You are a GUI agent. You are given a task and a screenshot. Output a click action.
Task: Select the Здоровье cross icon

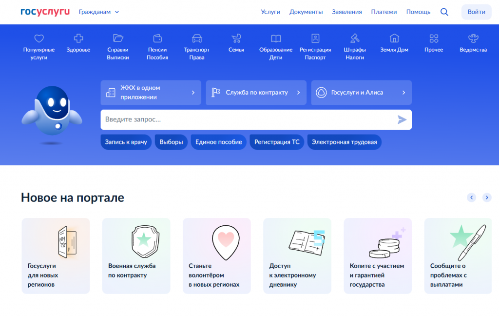point(78,39)
